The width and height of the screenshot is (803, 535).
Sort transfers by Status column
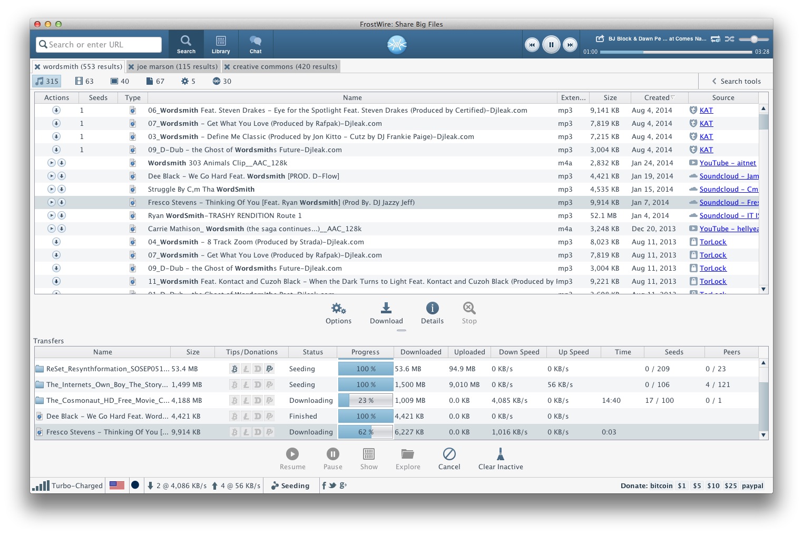click(x=312, y=352)
